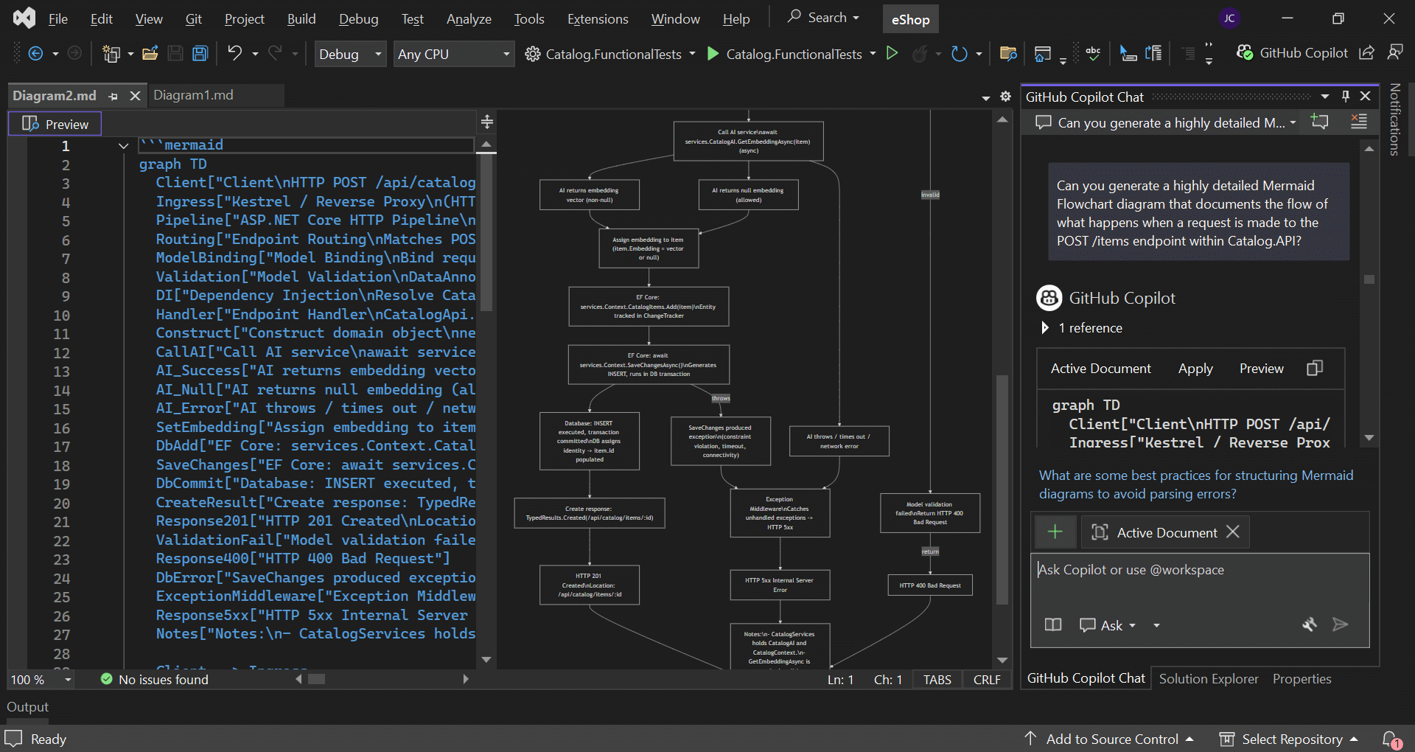Start debugging Catalog.FunctionalTests with the green play icon
This screenshot has width=1415, height=752.
point(712,53)
